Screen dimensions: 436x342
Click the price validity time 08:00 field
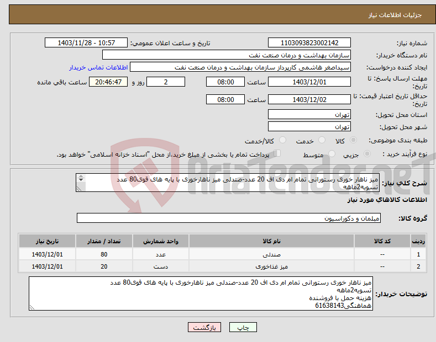(x=225, y=99)
